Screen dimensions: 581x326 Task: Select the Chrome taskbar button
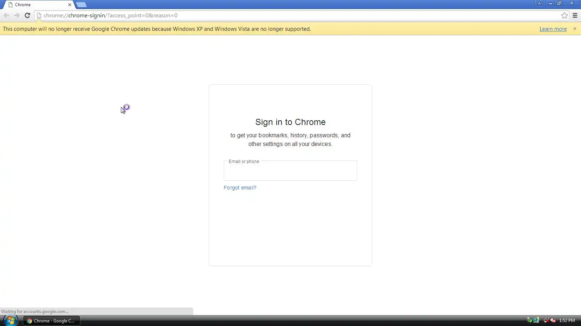(x=52, y=321)
